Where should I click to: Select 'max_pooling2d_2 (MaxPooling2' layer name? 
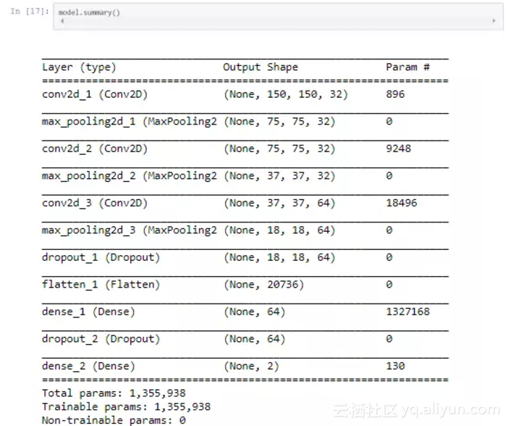click(130, 176)
